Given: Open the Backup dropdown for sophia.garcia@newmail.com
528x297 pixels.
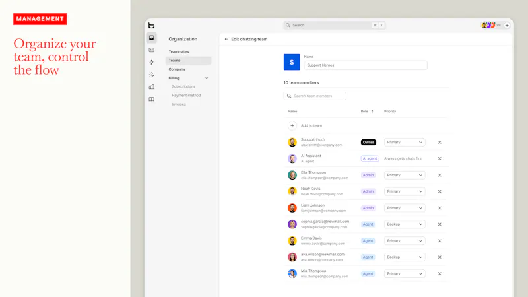Looking at the screenshot, I should 405,224.
